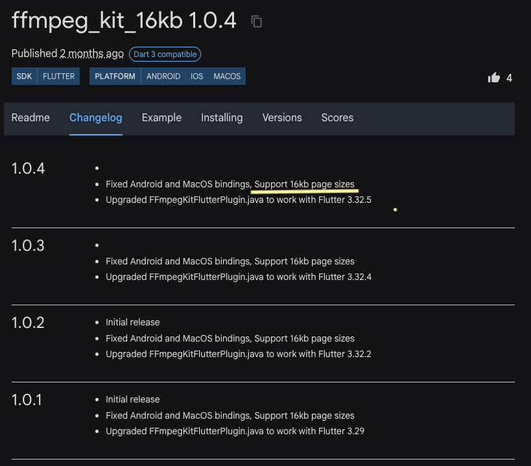Click the 1.0.4 changelog version heading
531x466 pixels.
28,169
